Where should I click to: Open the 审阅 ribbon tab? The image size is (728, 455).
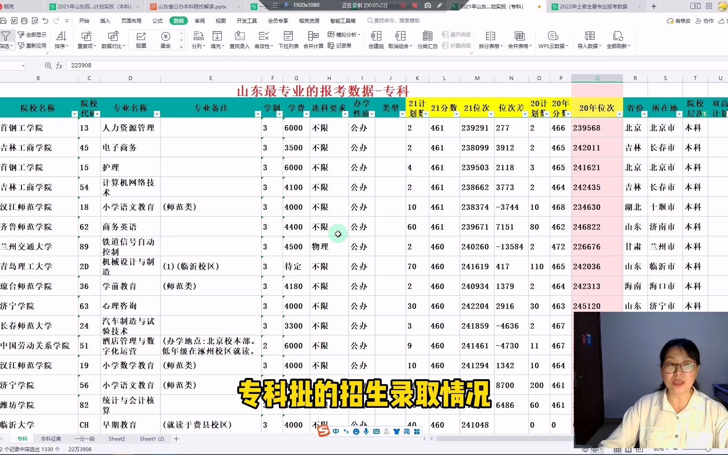[x=200, y=21]
